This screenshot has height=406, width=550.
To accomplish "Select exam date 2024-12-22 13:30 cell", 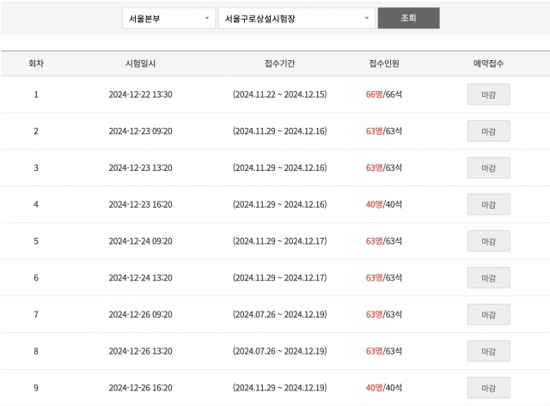I will [140, 94].
